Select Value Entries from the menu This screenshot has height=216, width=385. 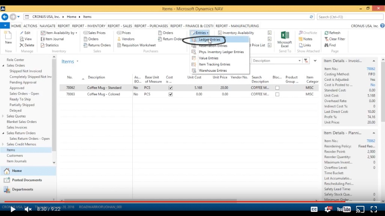pos(220,58)
